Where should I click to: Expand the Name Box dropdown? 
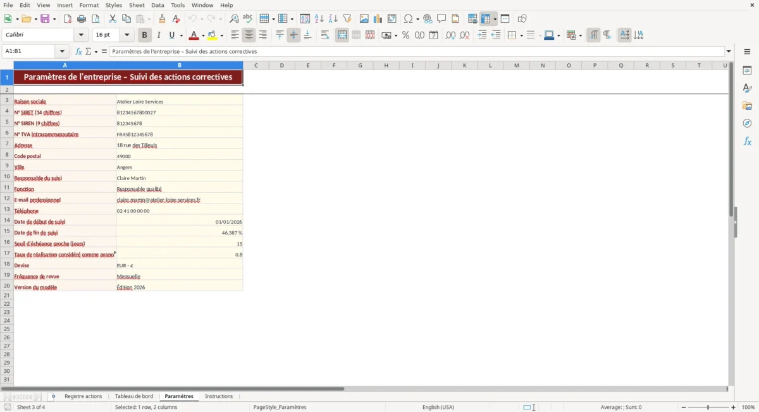tap(62, 51)
